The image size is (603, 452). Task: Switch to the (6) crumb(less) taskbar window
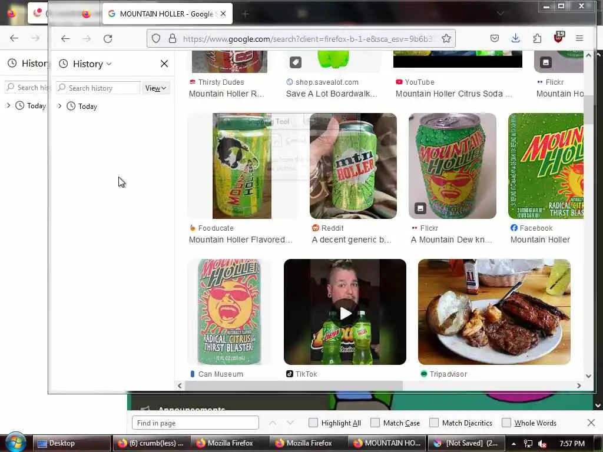[150, 443]
